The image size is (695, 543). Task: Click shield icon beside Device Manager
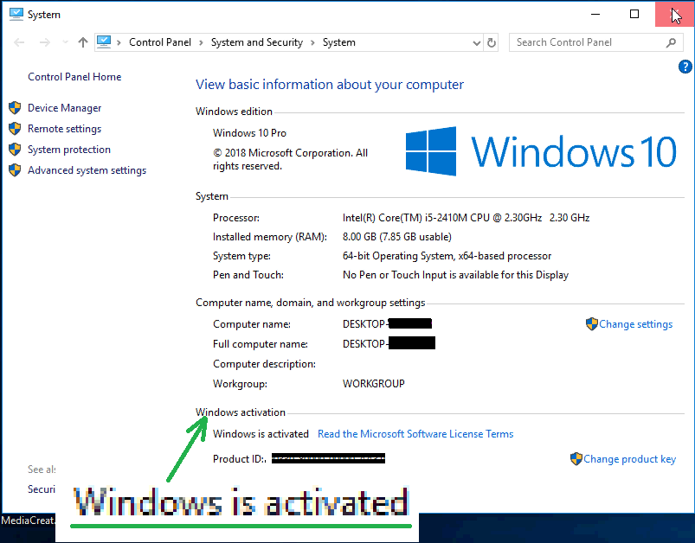15,107
